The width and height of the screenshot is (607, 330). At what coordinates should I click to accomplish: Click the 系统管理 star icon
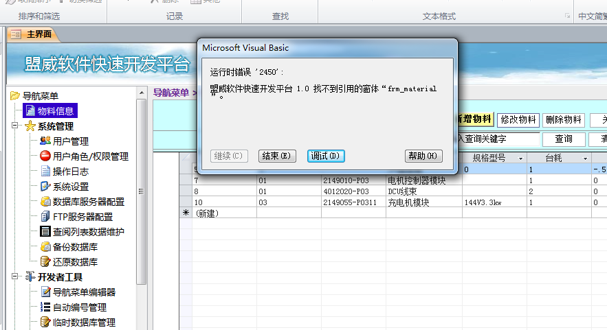[x=30, y=126]
